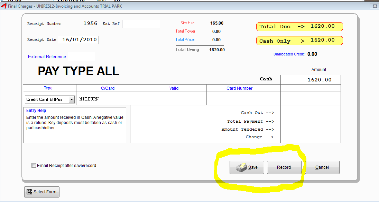Click the Cash amount field 1620.00
Image resolution: width=379 pixels, height=202 pixels.
pyautogui.click(x=311, y=80)
